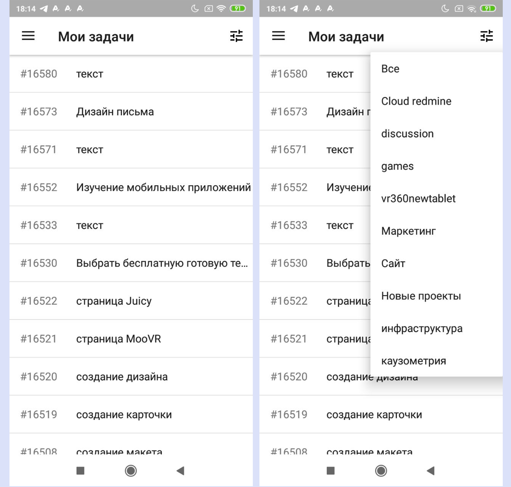Screen dimensions: 511x487
Task: Choose "Новые проекты" in dropdown menu
Action: (421, 296)
